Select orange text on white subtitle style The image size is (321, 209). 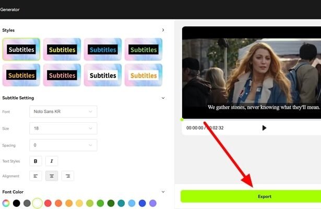pyautogui.click(x=144, y=75)
